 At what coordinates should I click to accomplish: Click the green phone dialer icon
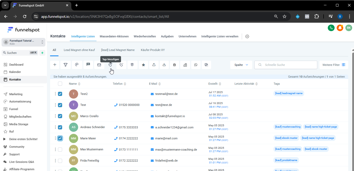[331, 28]
